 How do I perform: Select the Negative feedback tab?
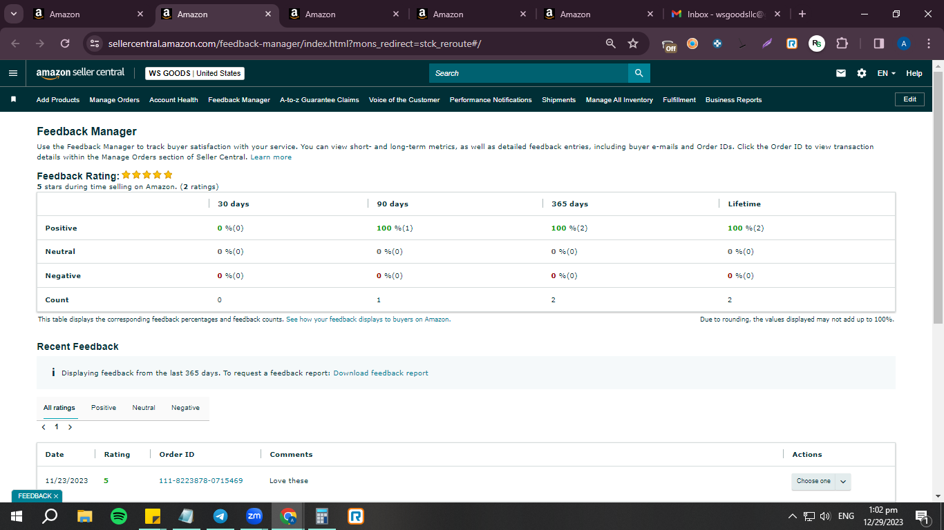(185, 408)
